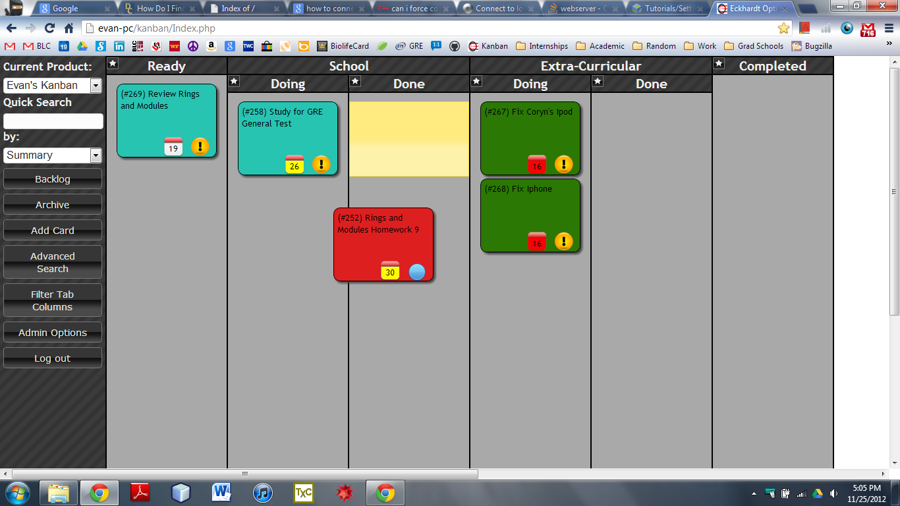Open the Amazon bookmark icon
900x506 pixels.
(211, 46)
